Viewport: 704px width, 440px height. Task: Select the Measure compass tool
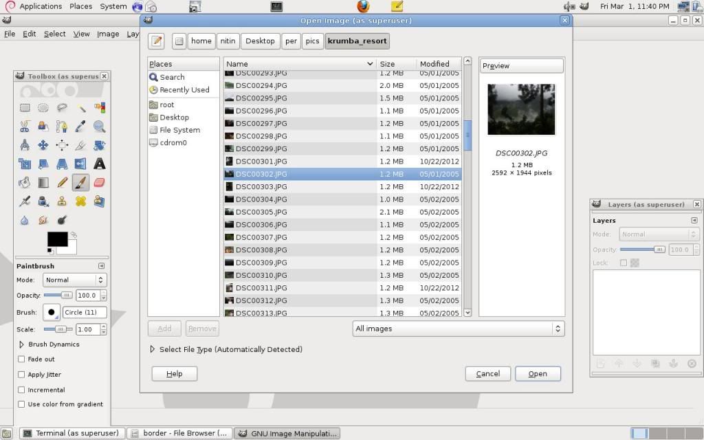point(25,145)
